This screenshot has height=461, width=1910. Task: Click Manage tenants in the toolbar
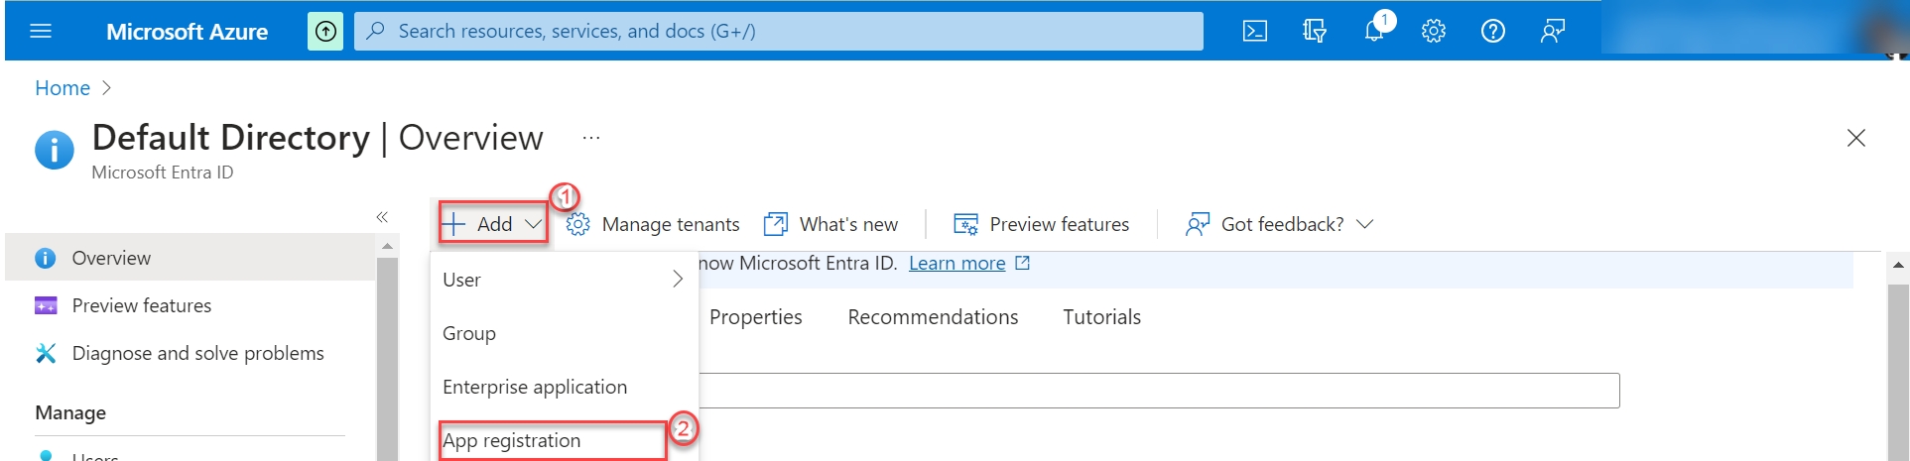(653, 224)
